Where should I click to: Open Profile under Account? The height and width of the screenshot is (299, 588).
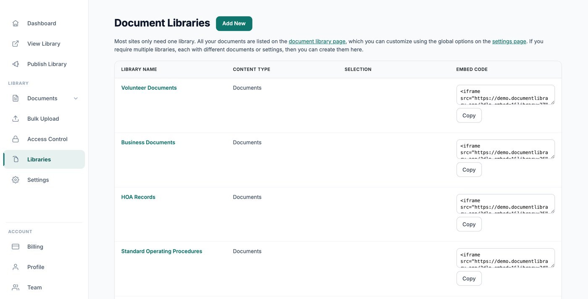pyautogui.click(x=44, y=267)
